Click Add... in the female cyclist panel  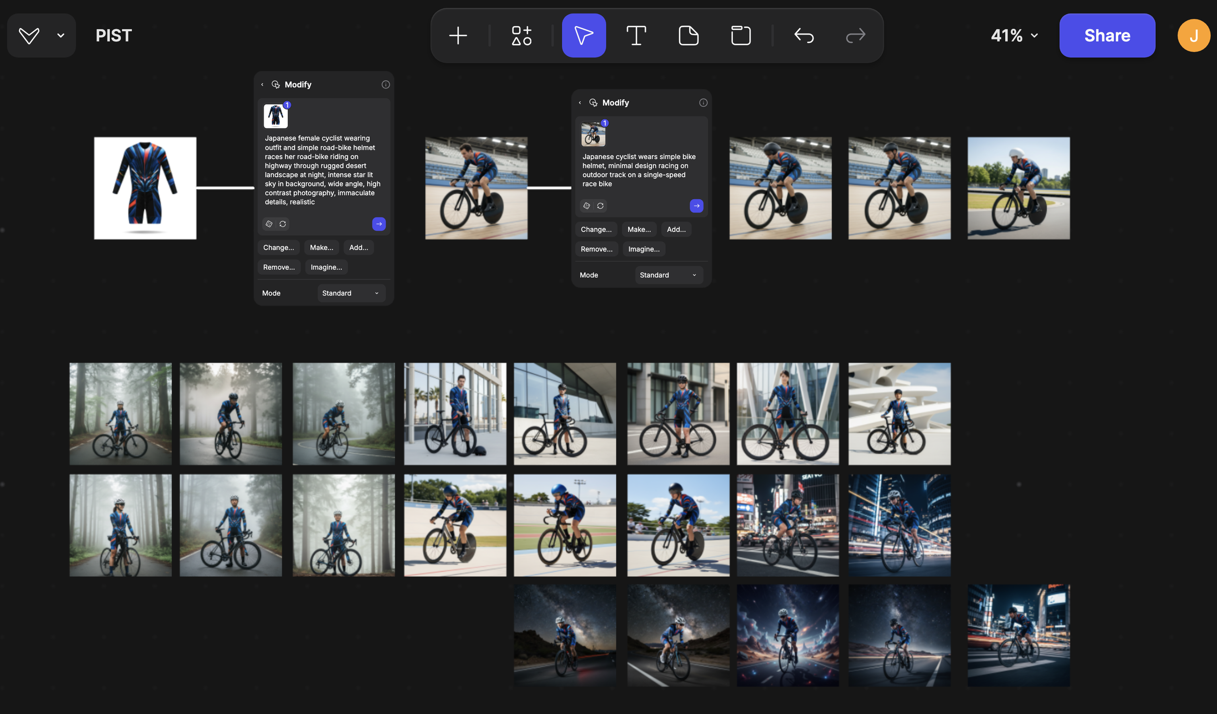359,248
